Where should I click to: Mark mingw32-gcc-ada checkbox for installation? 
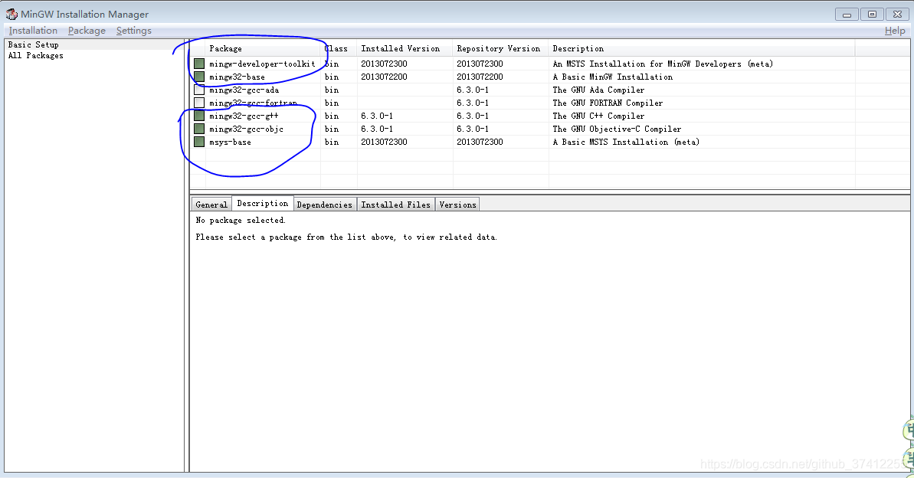[x=199, y=90]
